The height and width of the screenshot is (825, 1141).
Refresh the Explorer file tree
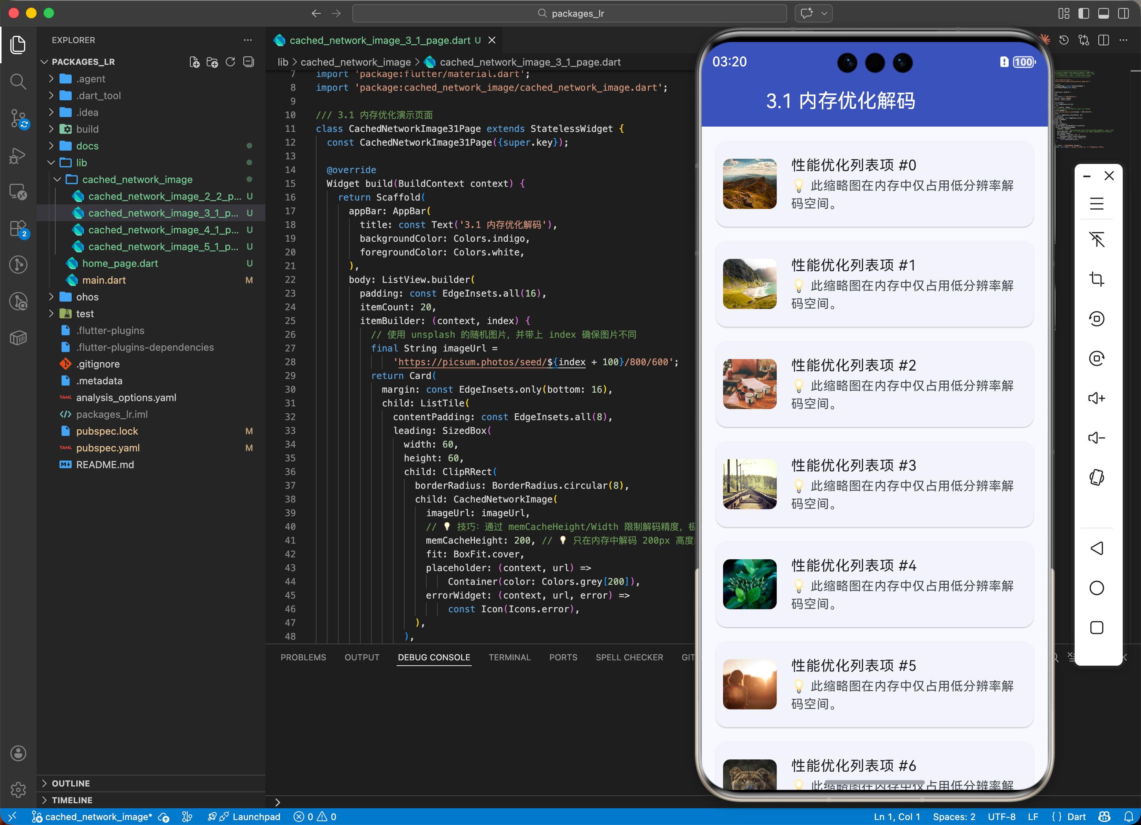230,62
